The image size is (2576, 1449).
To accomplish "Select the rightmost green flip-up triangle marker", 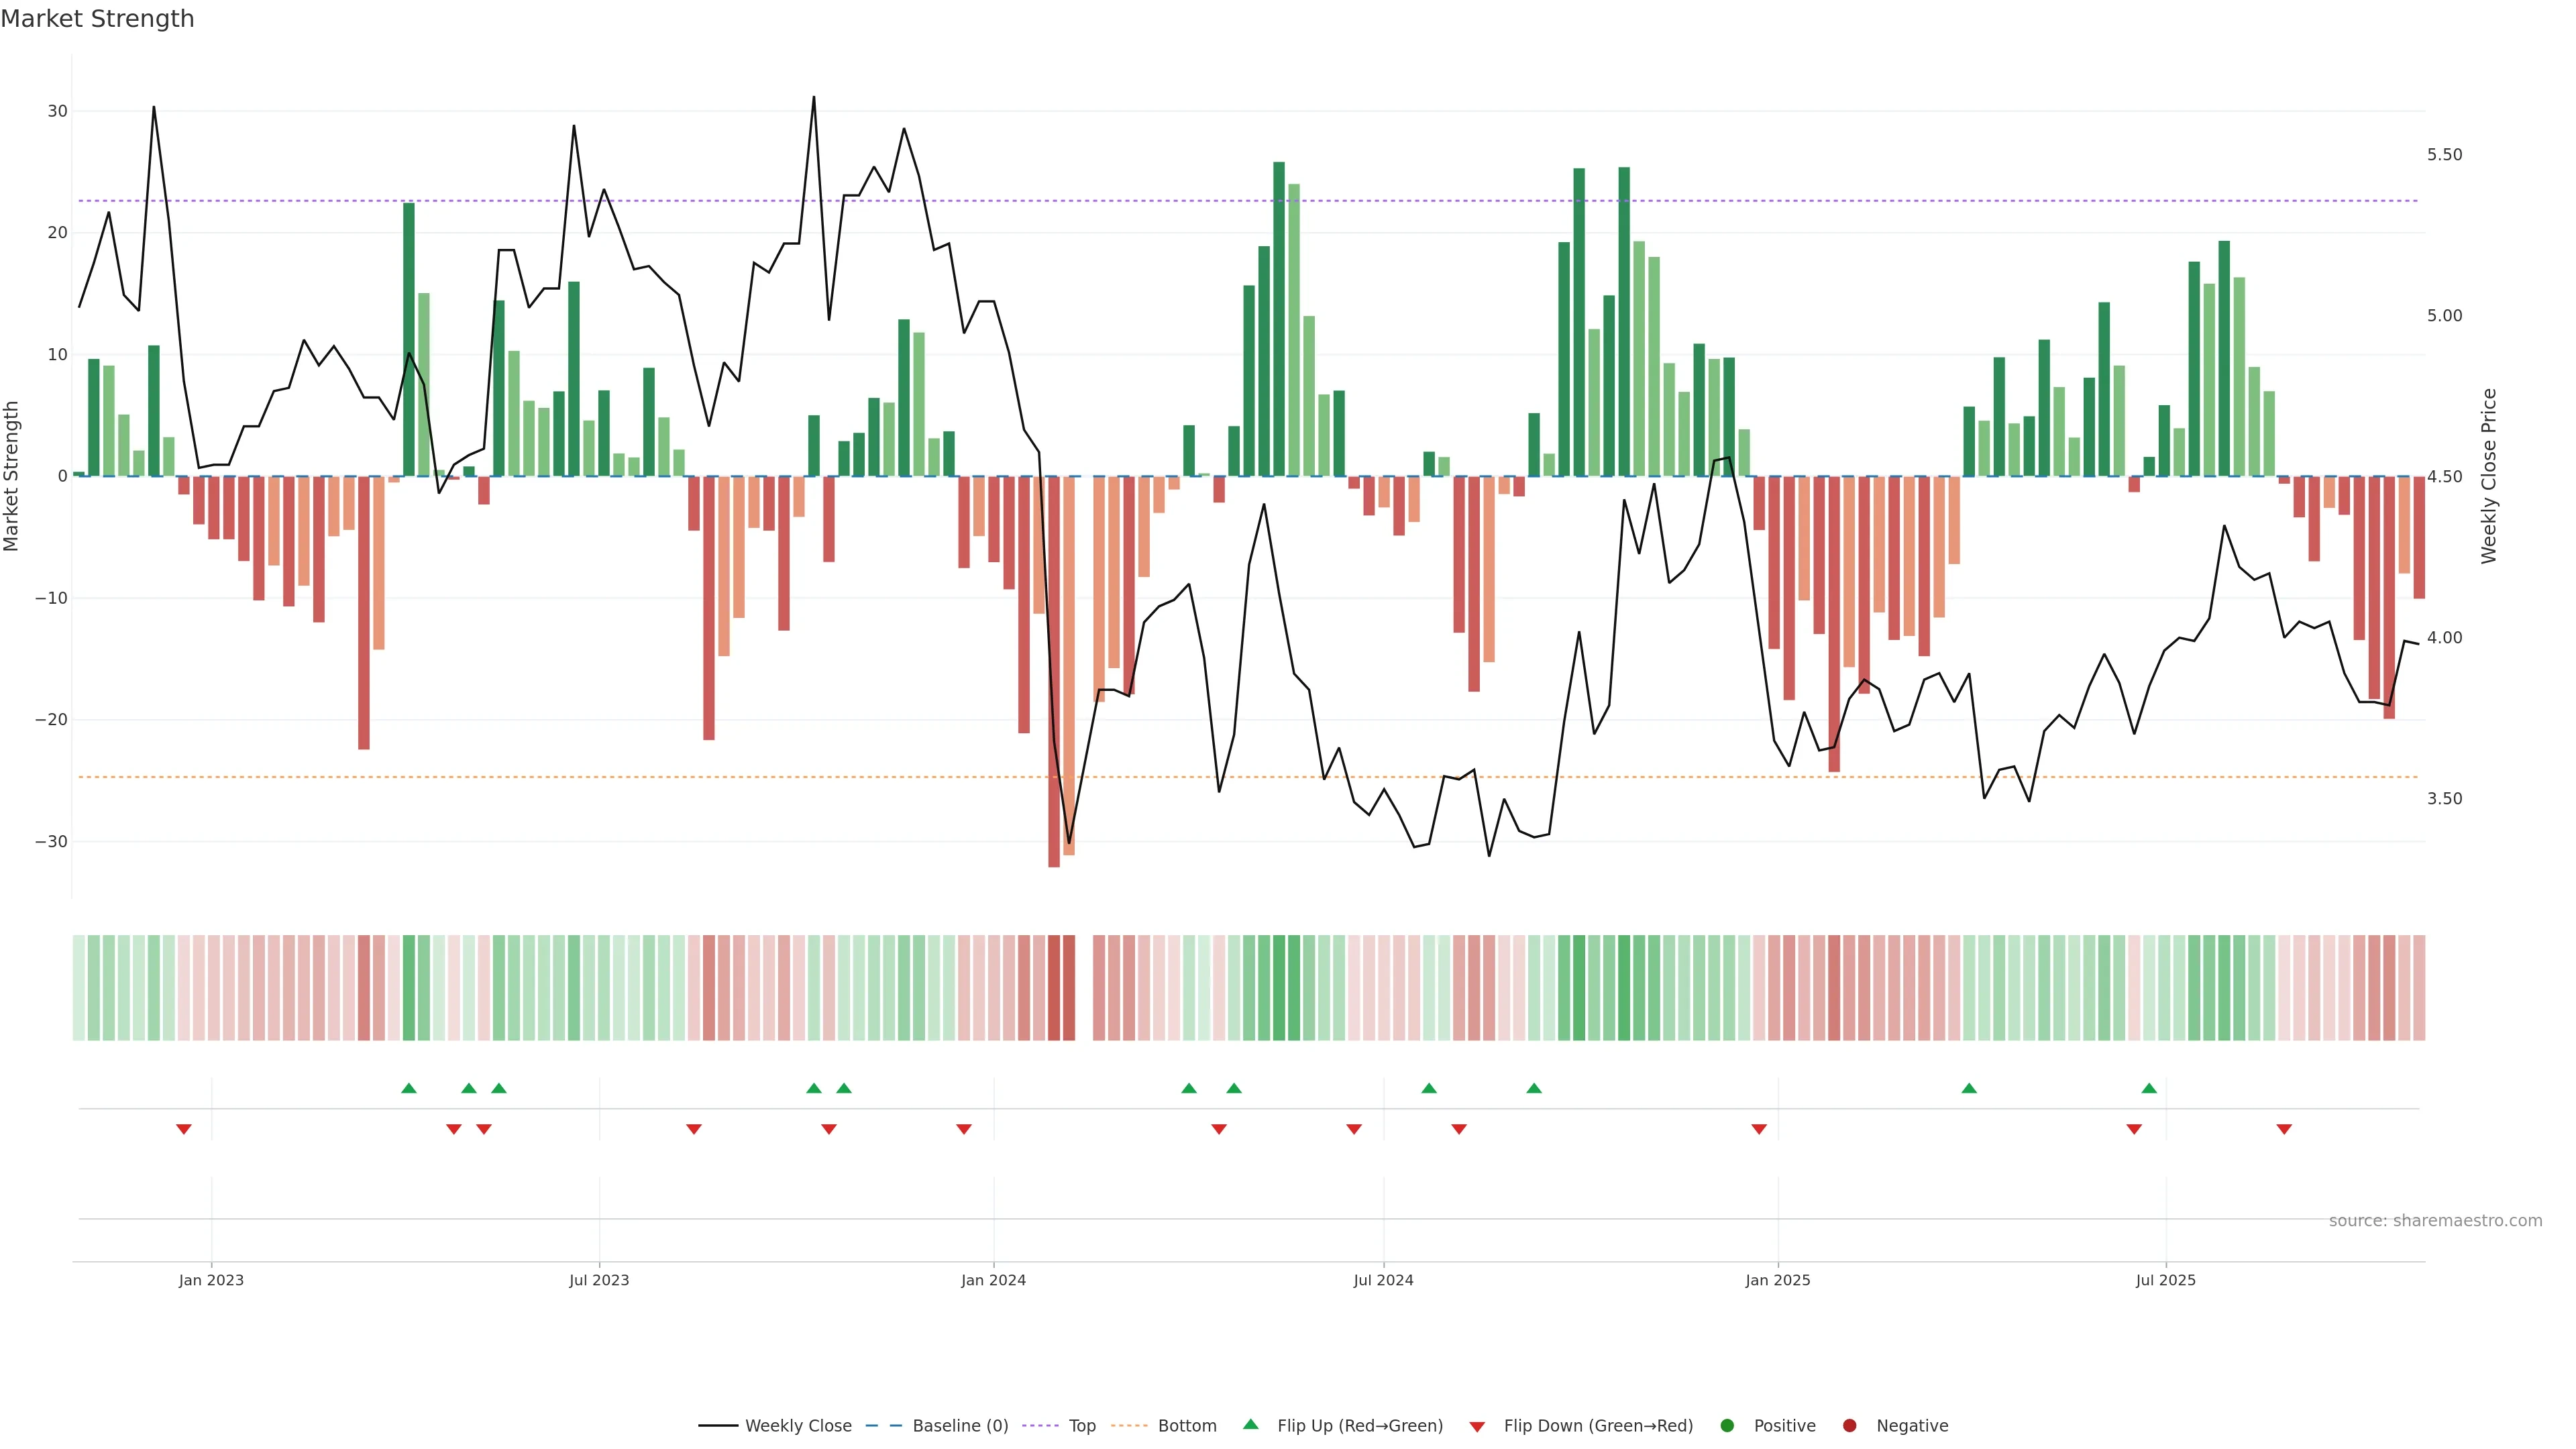I will click(2149, 1088).
